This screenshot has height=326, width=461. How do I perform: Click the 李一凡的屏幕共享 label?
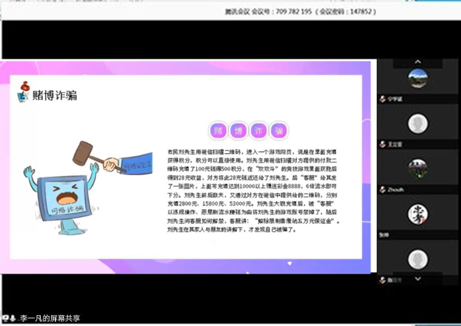click(50, 318)
